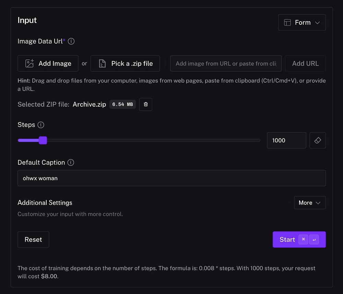343x294 pixels.
Task: Delete the selected Archive.zip file via trash icon
Action: tap(146, 104)
